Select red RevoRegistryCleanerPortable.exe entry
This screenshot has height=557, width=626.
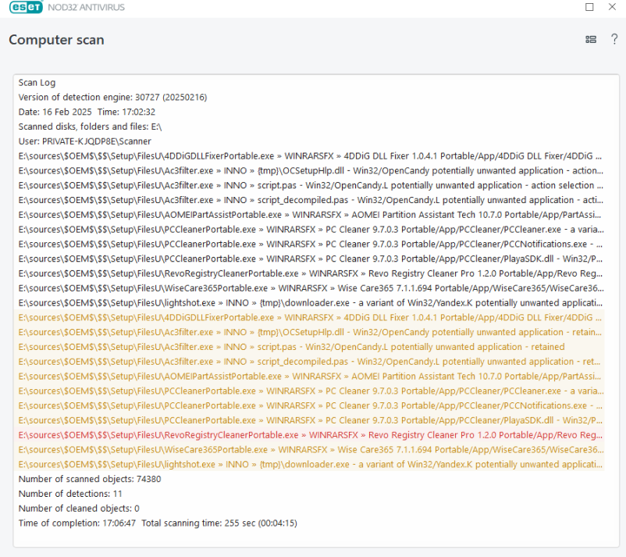pyautogui.click(x=311, y=435)
